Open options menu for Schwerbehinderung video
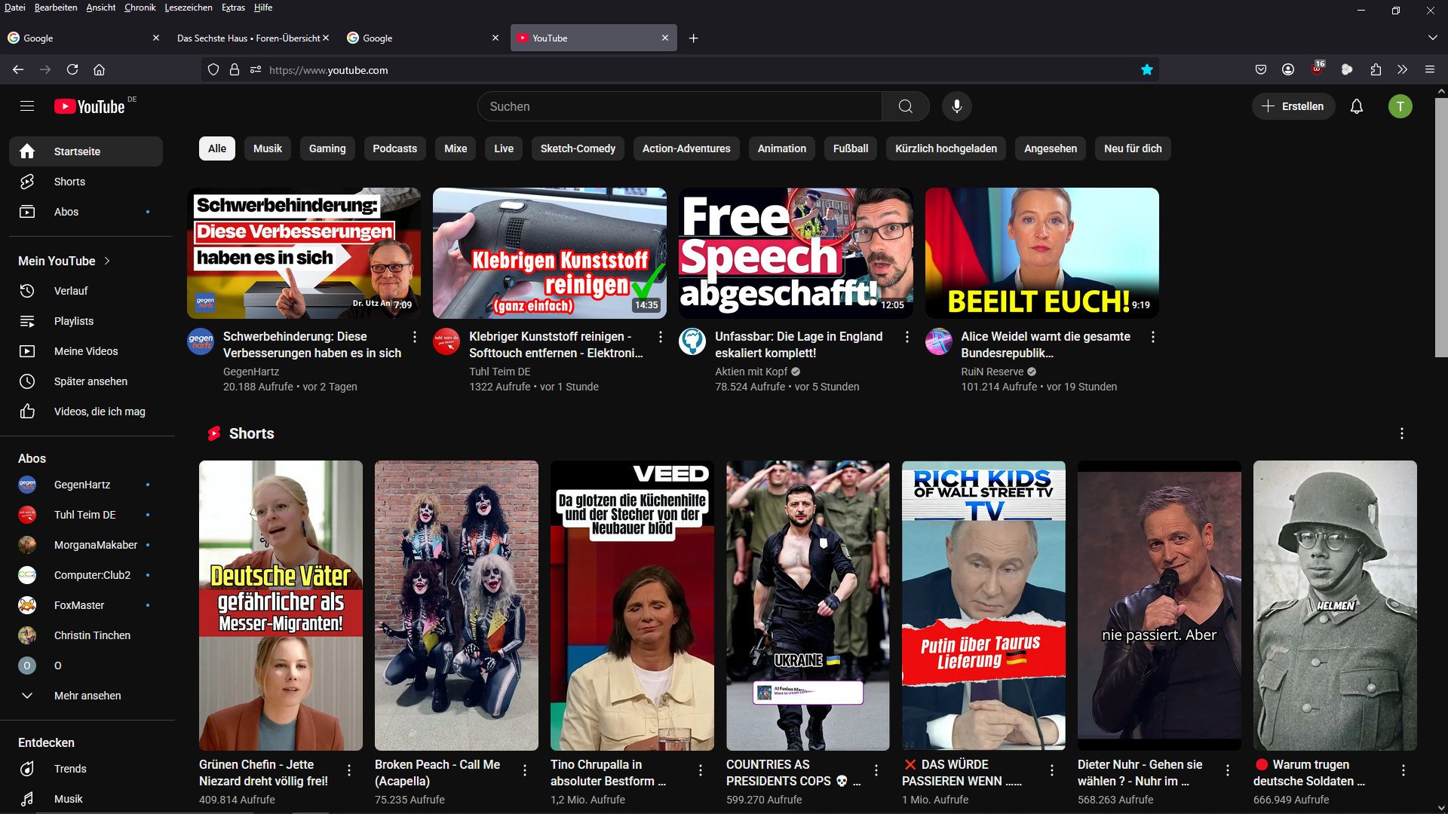 tap(414, 337)
